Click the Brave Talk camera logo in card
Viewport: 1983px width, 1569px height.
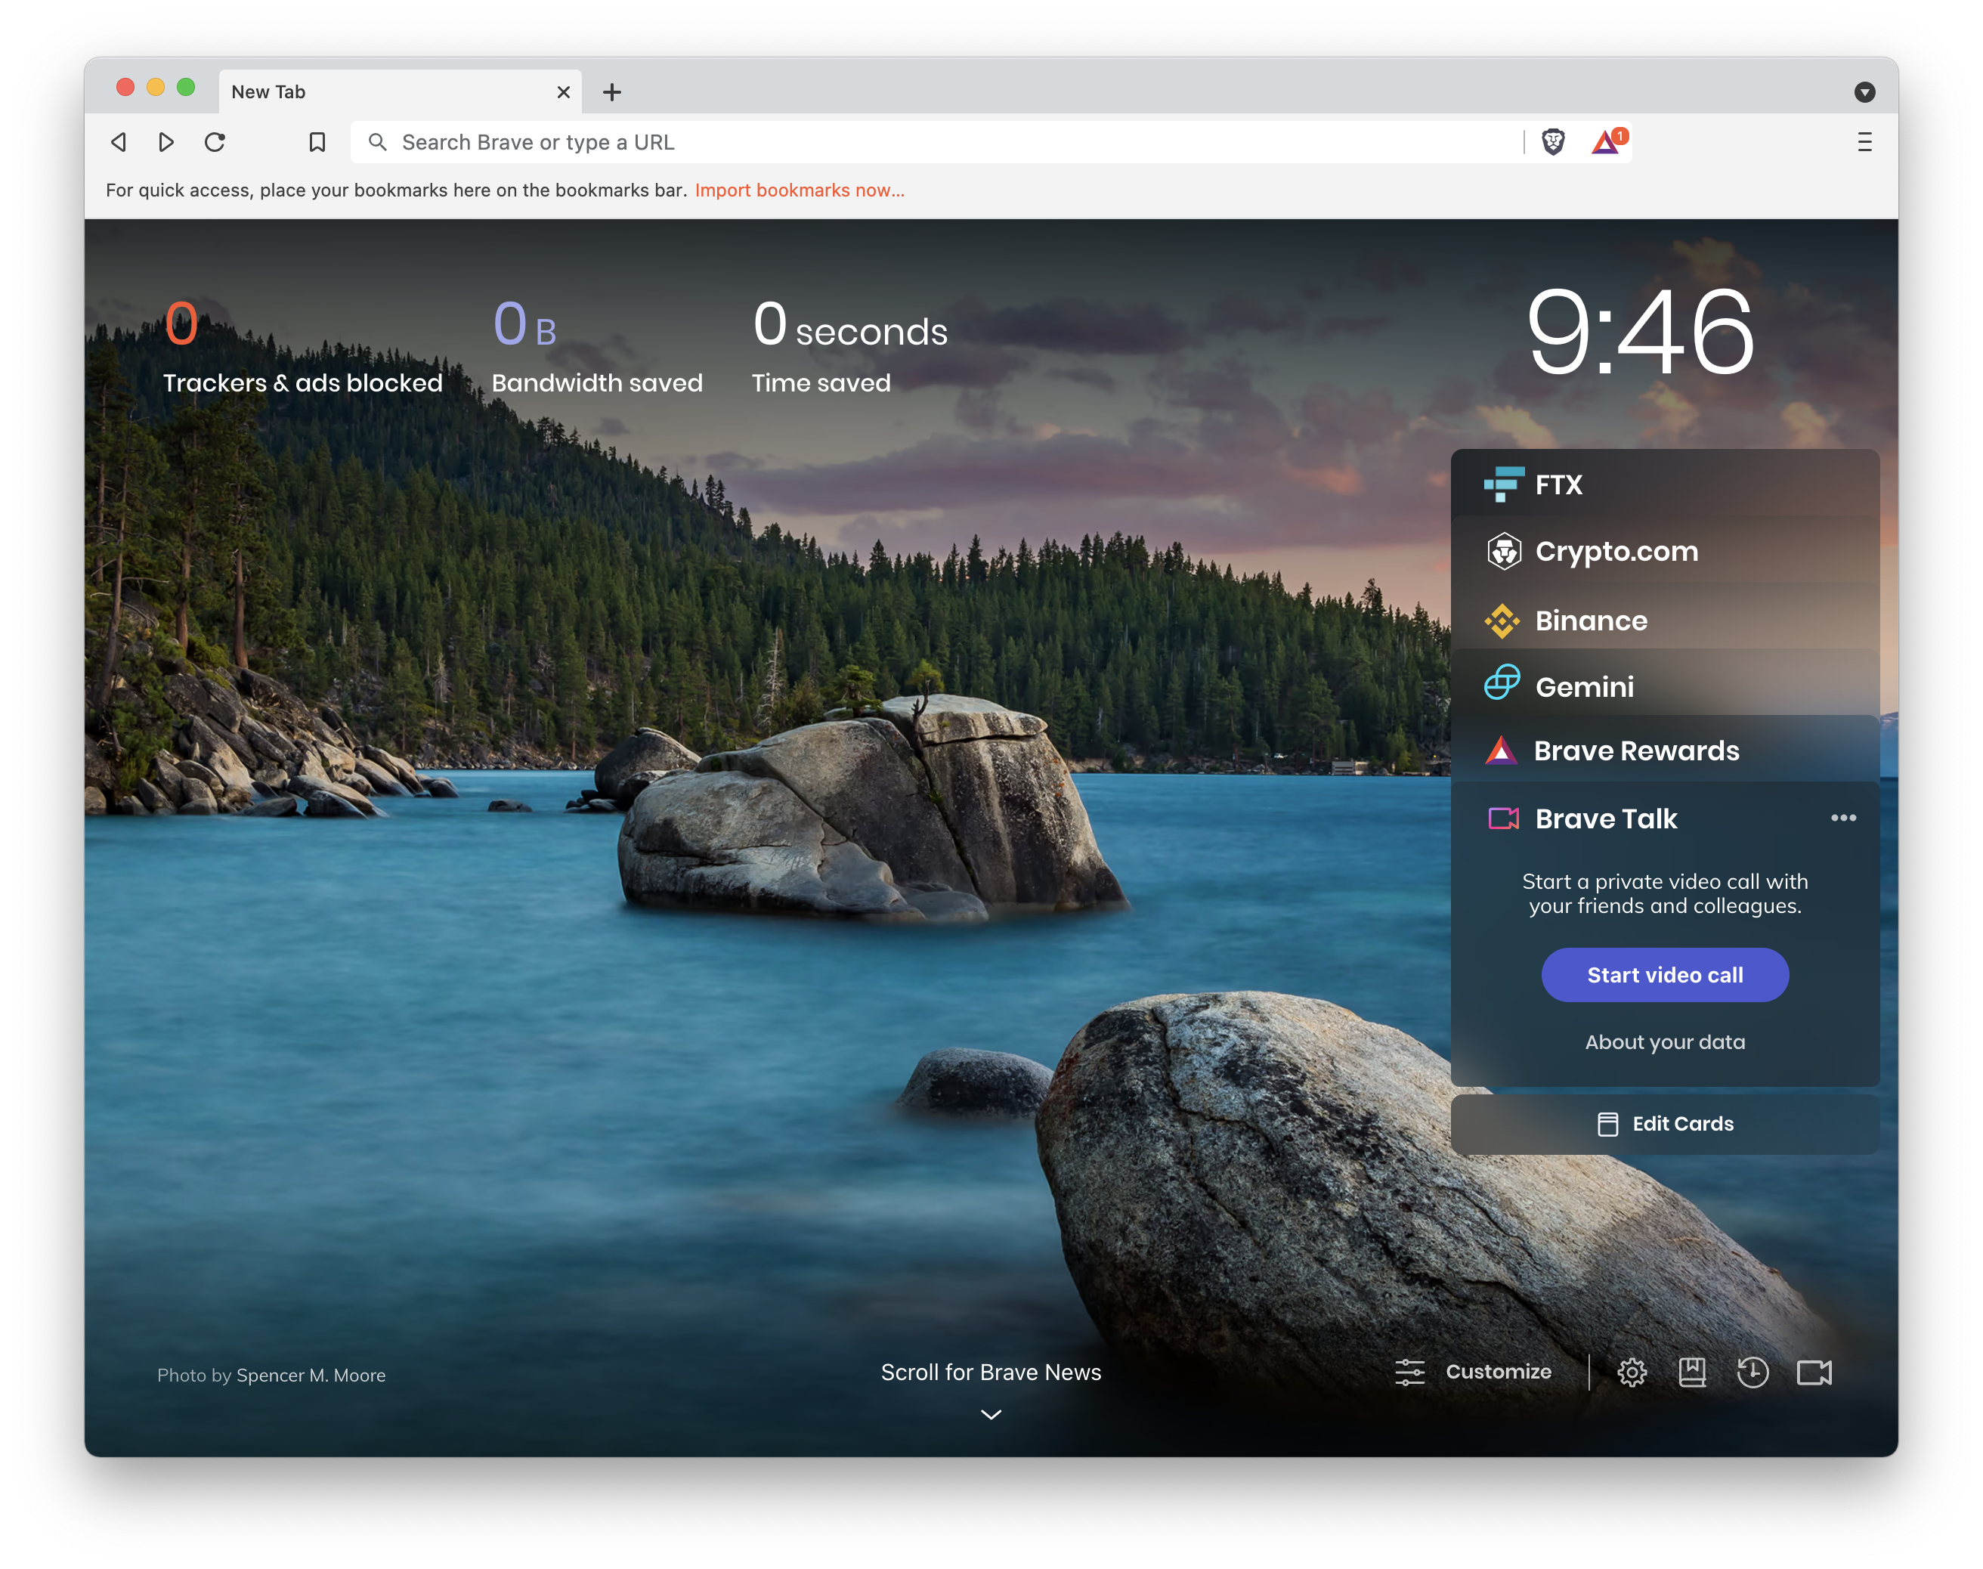pos(1504,819)
